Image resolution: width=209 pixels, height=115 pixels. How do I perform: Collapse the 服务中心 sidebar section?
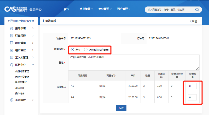click(x=33, y=65)
